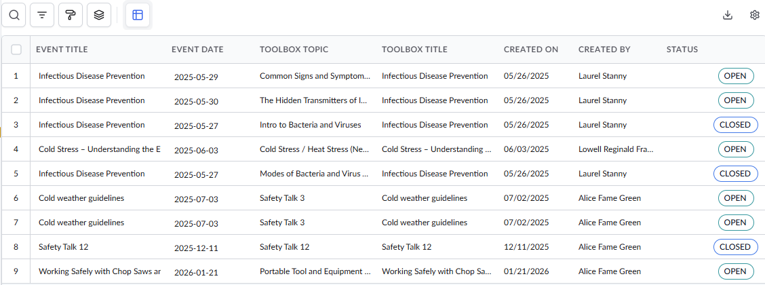Click Intro to Bacteria and Viruses topic
Viewport: 765px width, 285px height.
pos(311,125)
